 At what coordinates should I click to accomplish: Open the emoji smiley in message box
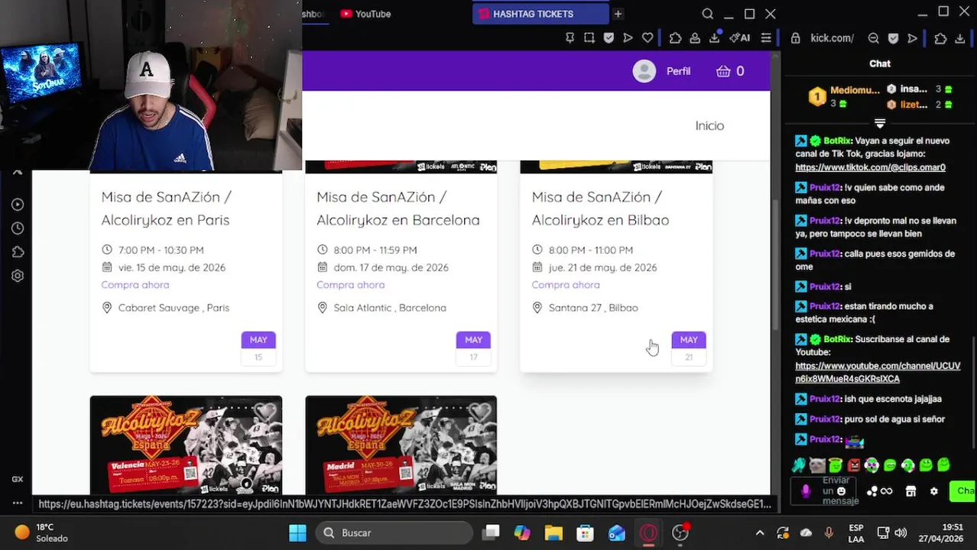point(841,491)
